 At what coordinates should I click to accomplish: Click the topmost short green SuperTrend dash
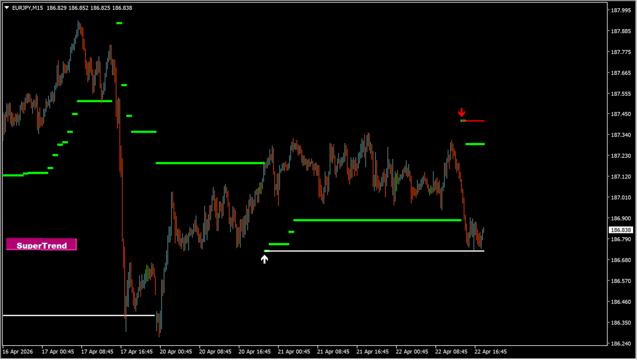(119, 23)
